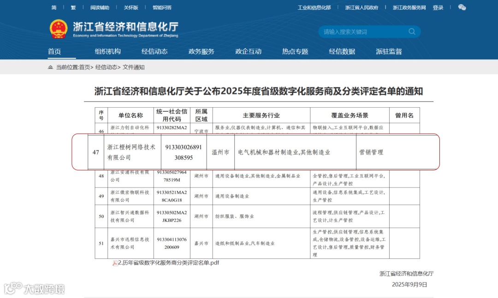This screenshot has height=298, width=498.
Task: Open the 经信数据 nav menu
Action: click(342, 52)
